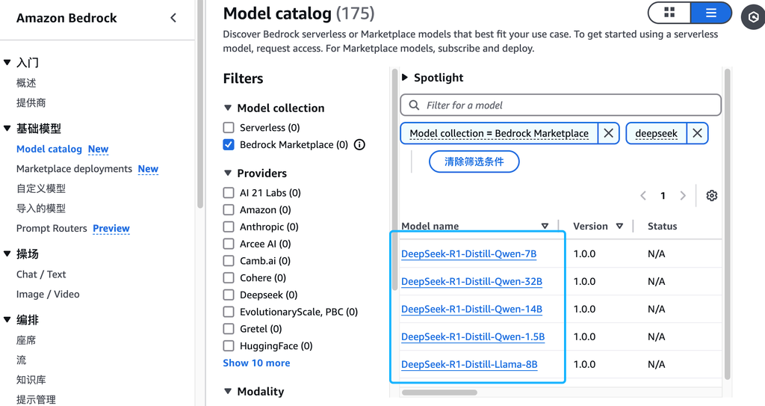Open 提示管理 in sidebar

(x=36, y=399)
